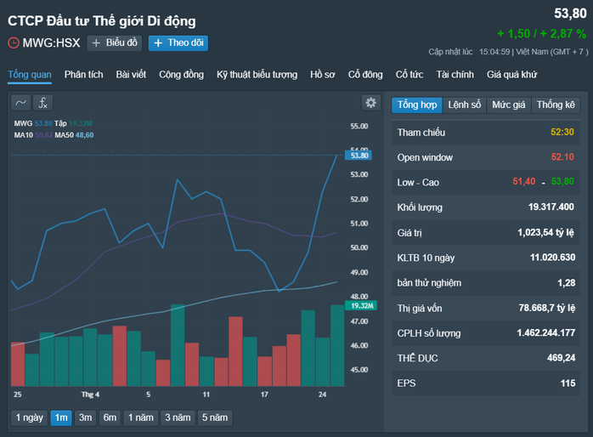Click the Tập 19,32M legend label
The width and height of the screenshot is (593, 437).
click(73, 123)
